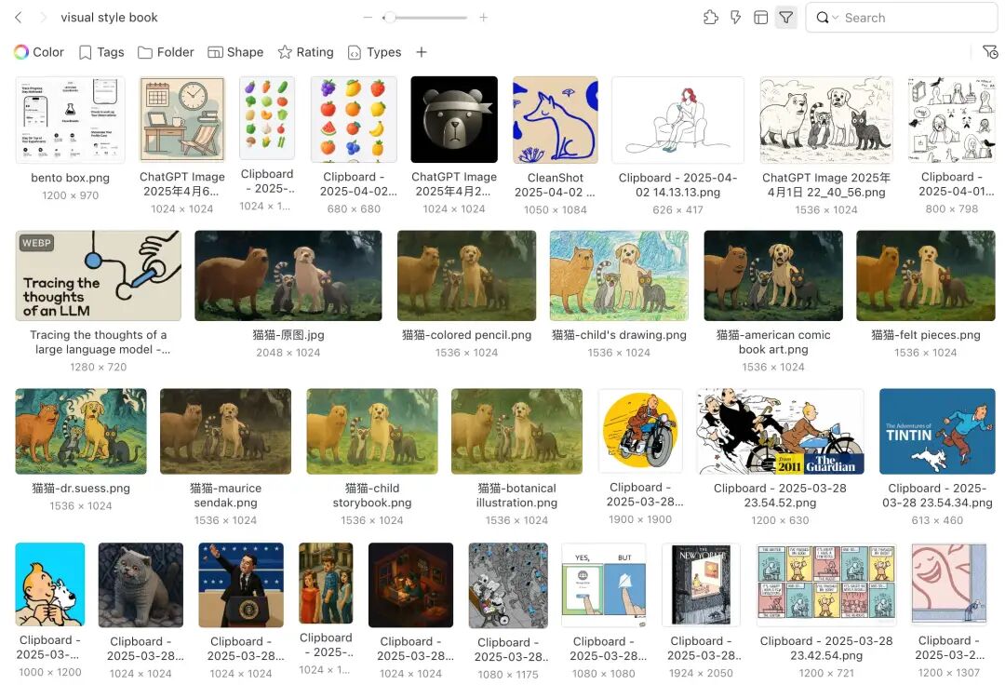This screenshot has width=1005, height=698.
Task: Select the sketched animals ChatGPT Image thumbnail
Action: tap(826, 120)
